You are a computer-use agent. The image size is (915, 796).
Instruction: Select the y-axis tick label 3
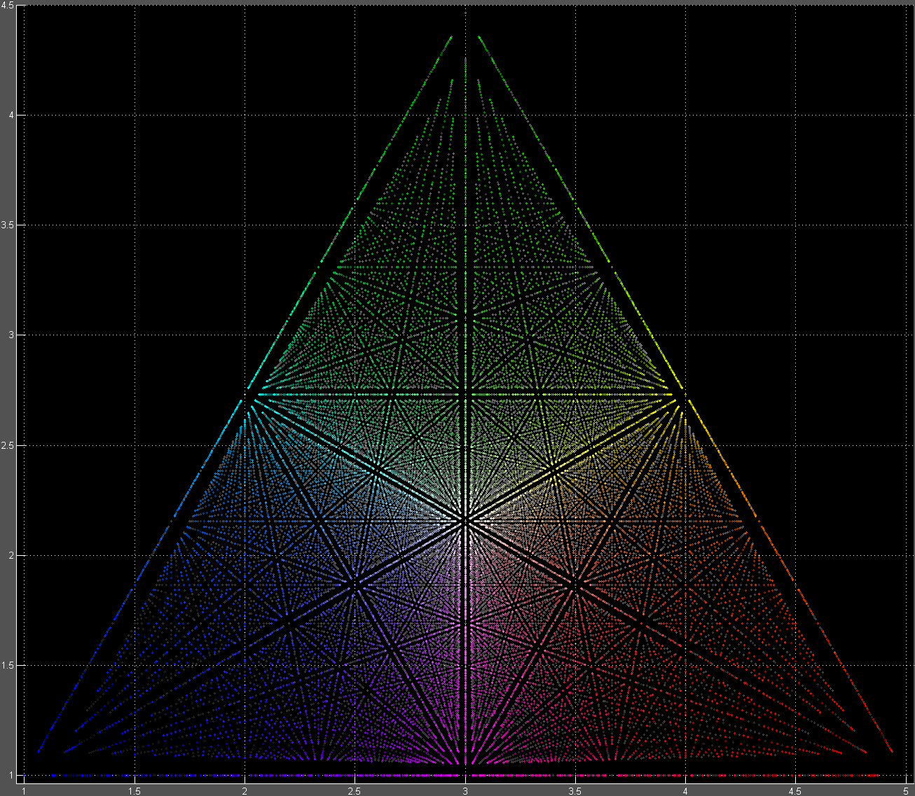click(x=12, y=335)
